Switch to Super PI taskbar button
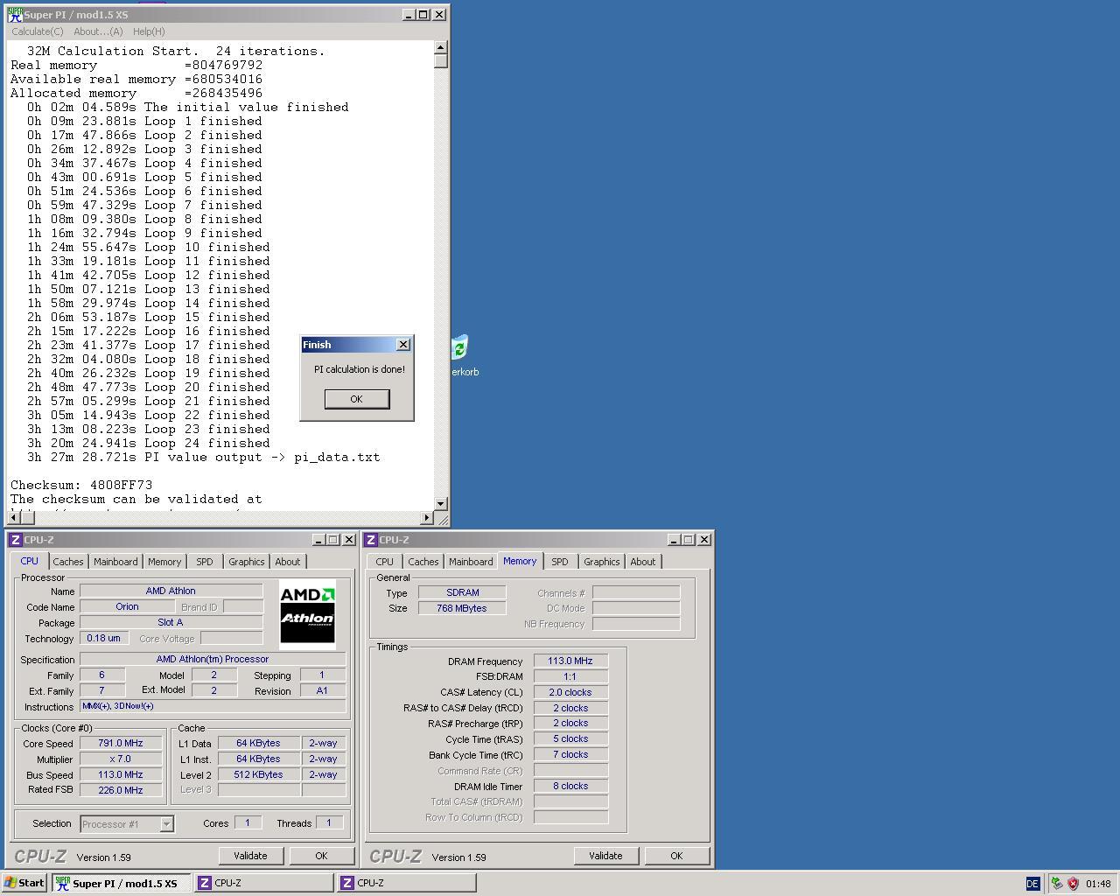This screenshot has height=896, width=1120. pyautogui.click(x=121, y=883)
